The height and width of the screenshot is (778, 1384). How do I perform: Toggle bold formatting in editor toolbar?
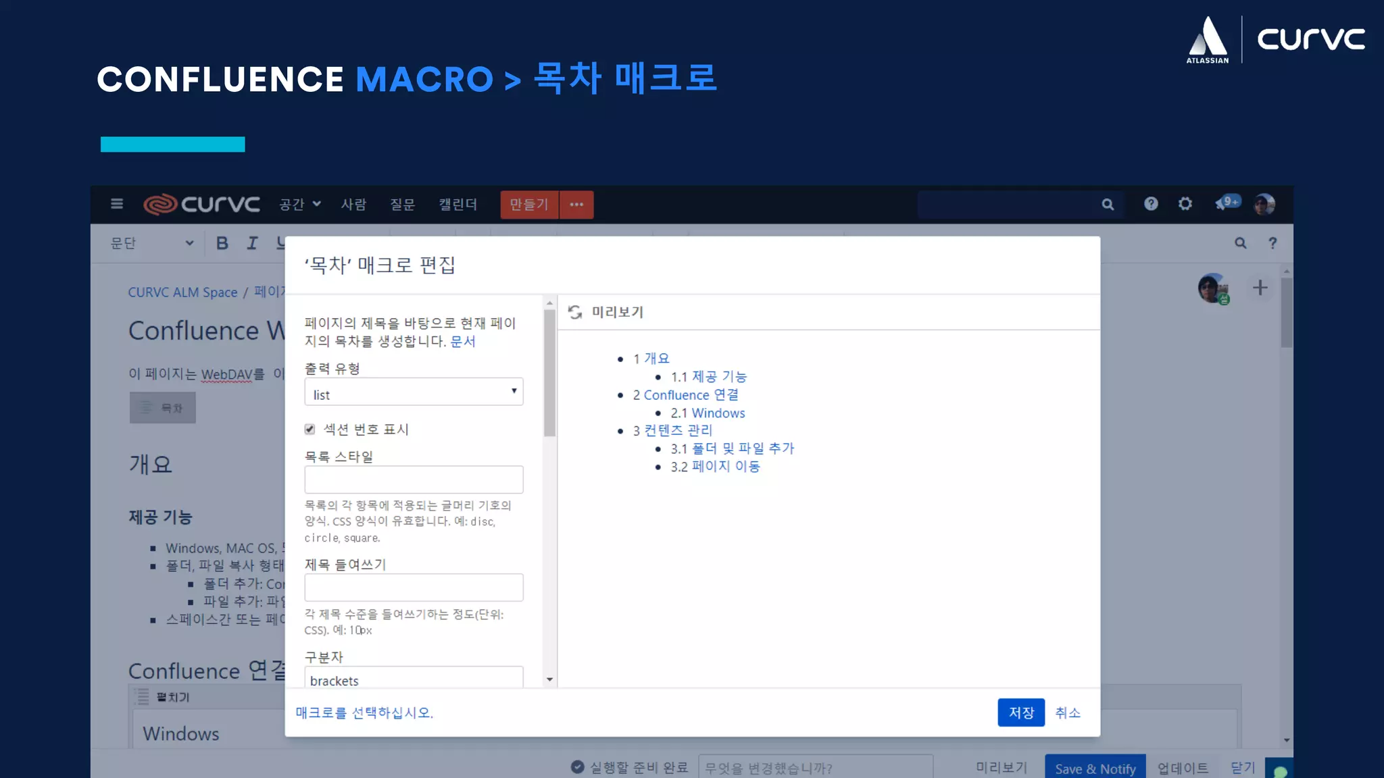coord(222,243)
